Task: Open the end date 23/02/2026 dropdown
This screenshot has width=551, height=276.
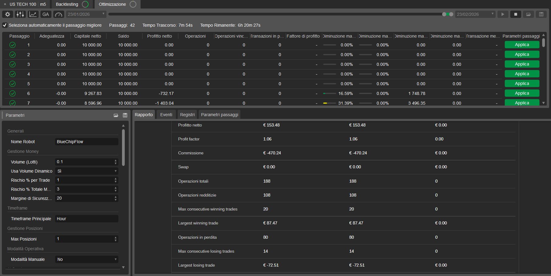Action: [492, 14]
